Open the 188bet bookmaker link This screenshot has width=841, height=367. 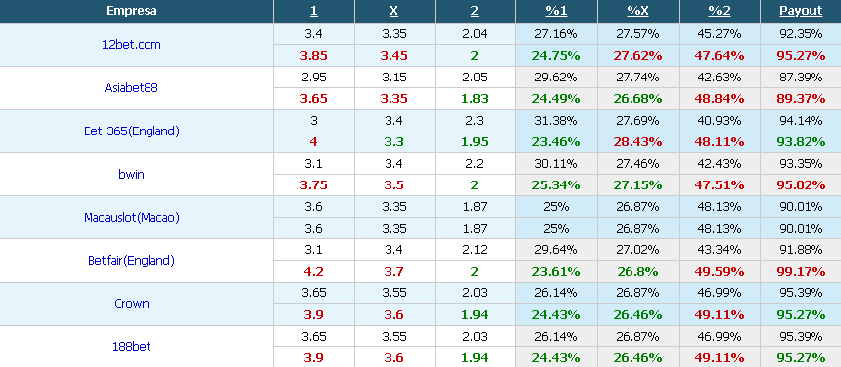(132, 346)
